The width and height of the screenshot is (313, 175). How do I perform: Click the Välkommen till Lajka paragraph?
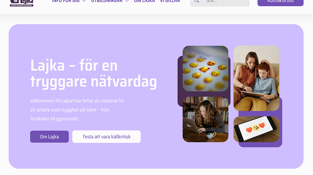pyautogui.click(x=77, y=110)
